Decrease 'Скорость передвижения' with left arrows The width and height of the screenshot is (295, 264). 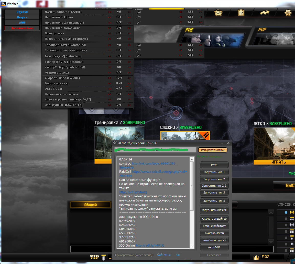(x=110, y=78)
